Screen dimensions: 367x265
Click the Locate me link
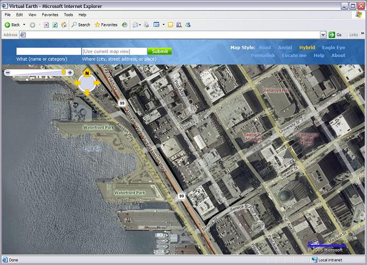tap(294, 56)
